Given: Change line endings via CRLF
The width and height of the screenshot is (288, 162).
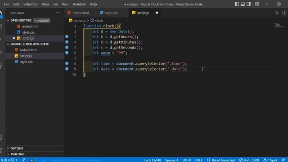Looking at the screenshot, I should pos(198,160).
